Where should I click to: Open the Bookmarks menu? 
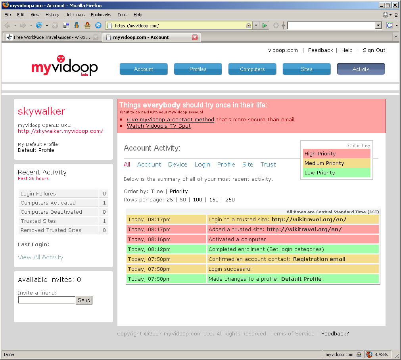[101, 15]
